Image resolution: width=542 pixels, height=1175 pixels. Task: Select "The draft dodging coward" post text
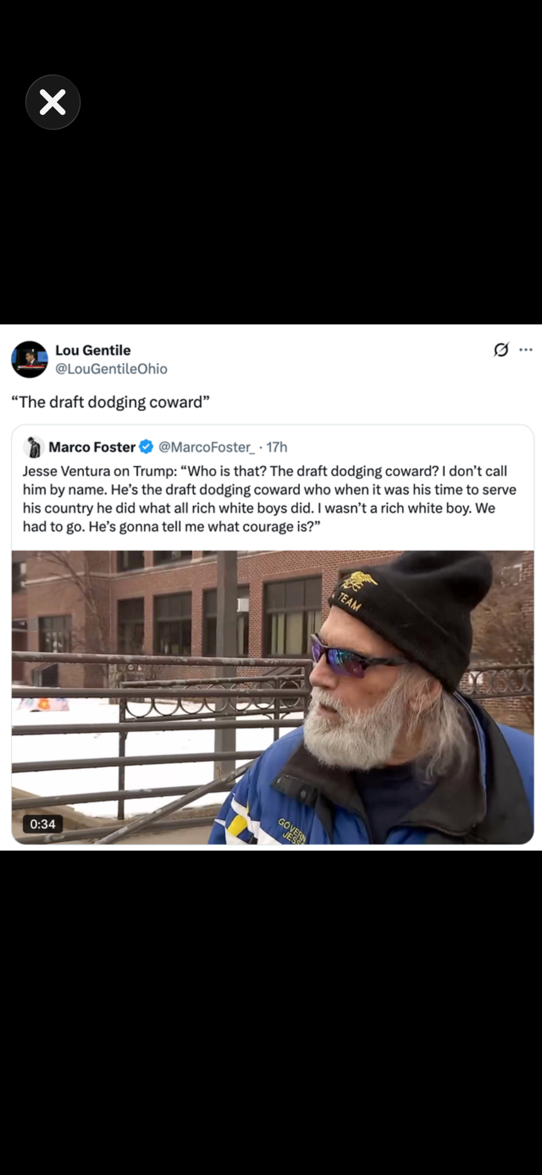(x=111, y=402)
